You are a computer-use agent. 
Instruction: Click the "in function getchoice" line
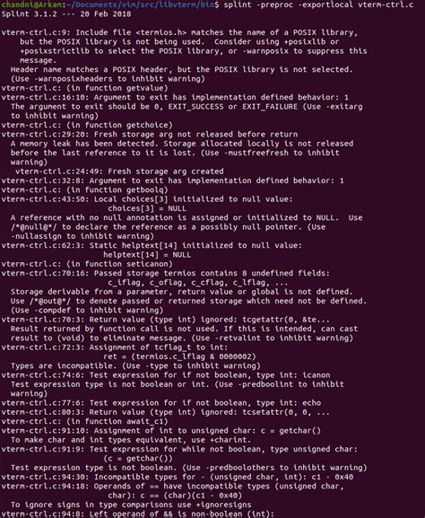(87, 125)
